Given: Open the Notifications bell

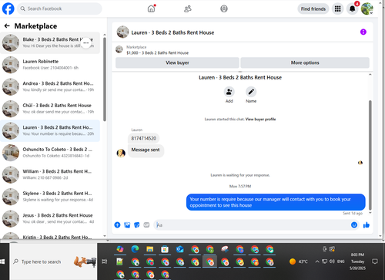Looking at the screenshot, I should (353, 8).
